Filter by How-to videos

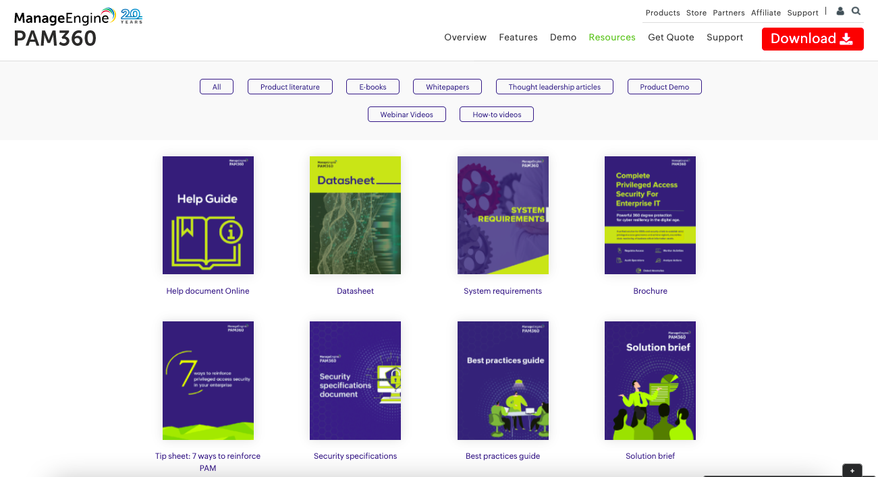pyautogui.click(x=497, y=115)
